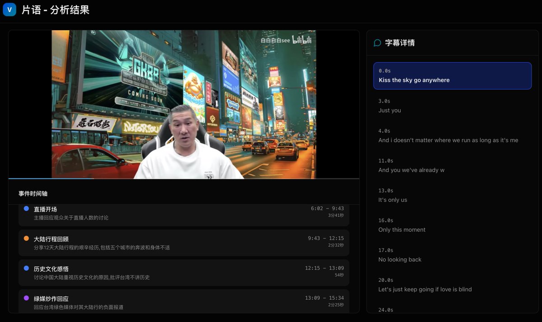Image resolution: width=542 pixels, height=322 pixels.
Task: Click the 9:43 – 12:15 time range
Action: click(326, 238)
